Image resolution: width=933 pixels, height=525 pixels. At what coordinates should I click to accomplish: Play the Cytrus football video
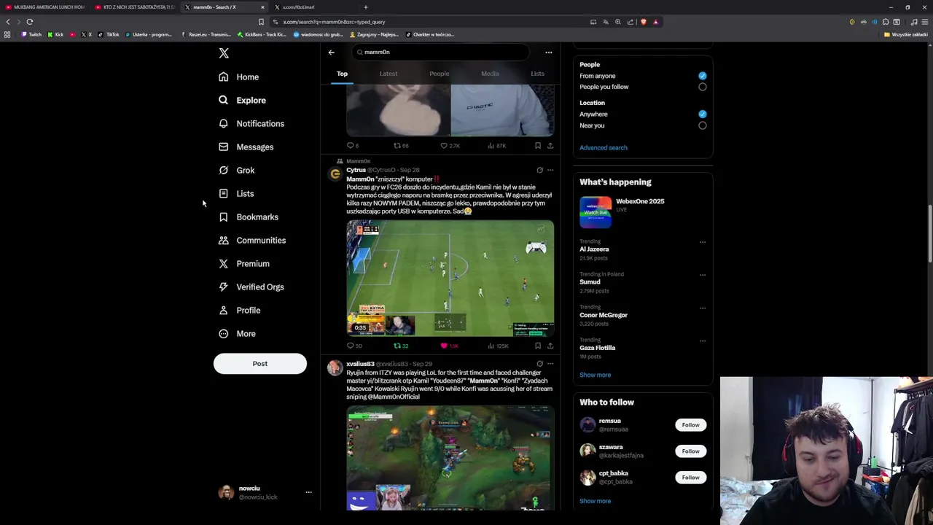450,278
